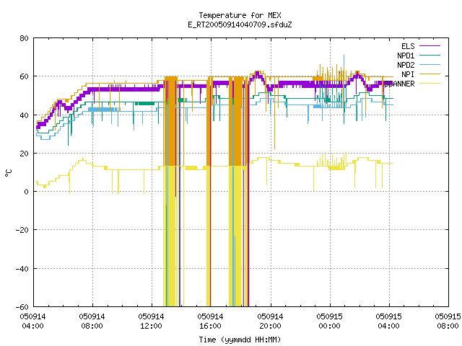
Task: Click the 'Time (yymmdd HH:MM)' axis title
Action: (x=240, y=340)
